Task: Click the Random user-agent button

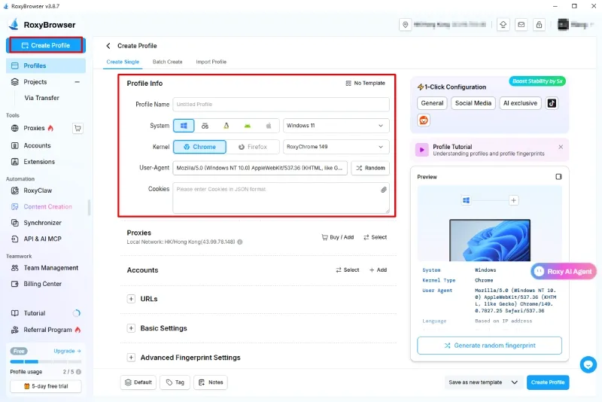Action: [x=370, y=168]
